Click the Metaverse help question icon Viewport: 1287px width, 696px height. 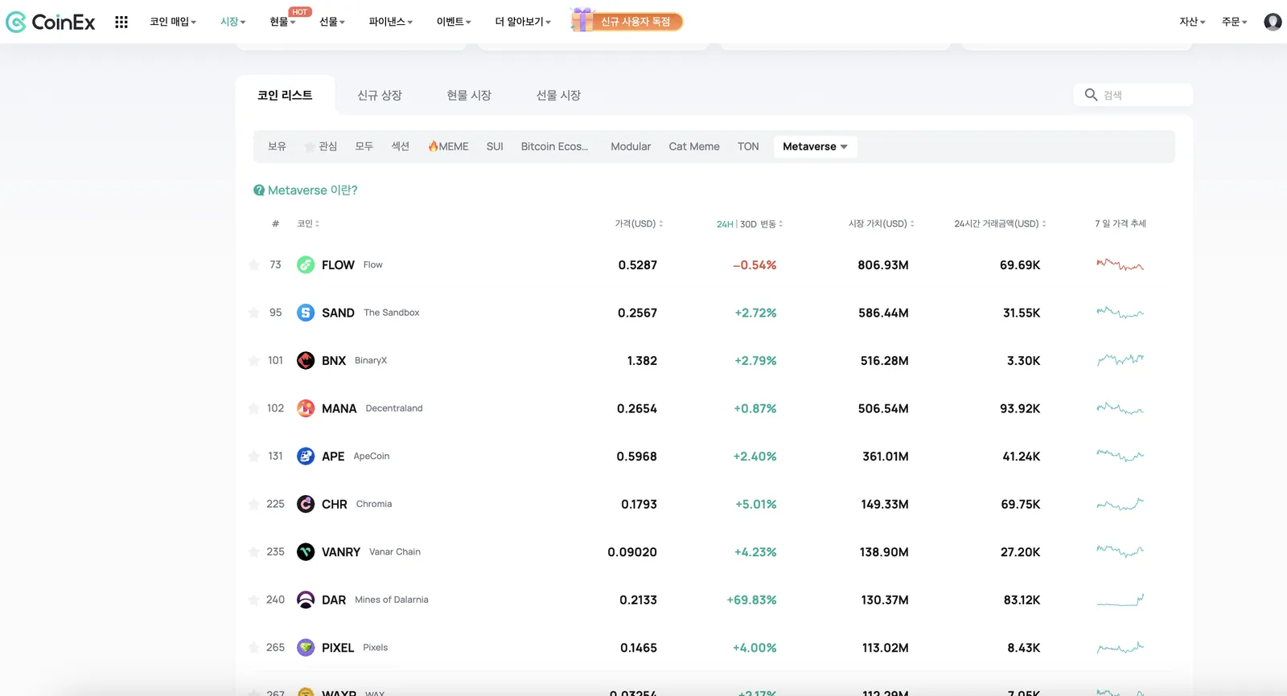click(x=259, y=190)
